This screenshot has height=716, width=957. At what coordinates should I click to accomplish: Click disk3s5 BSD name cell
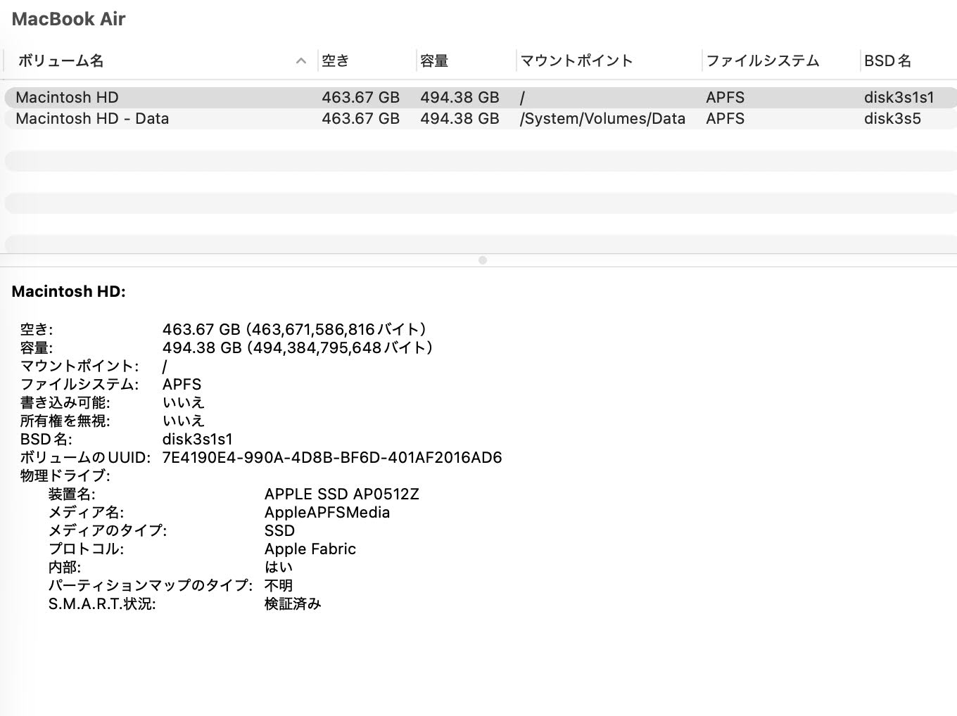(892, 118)
